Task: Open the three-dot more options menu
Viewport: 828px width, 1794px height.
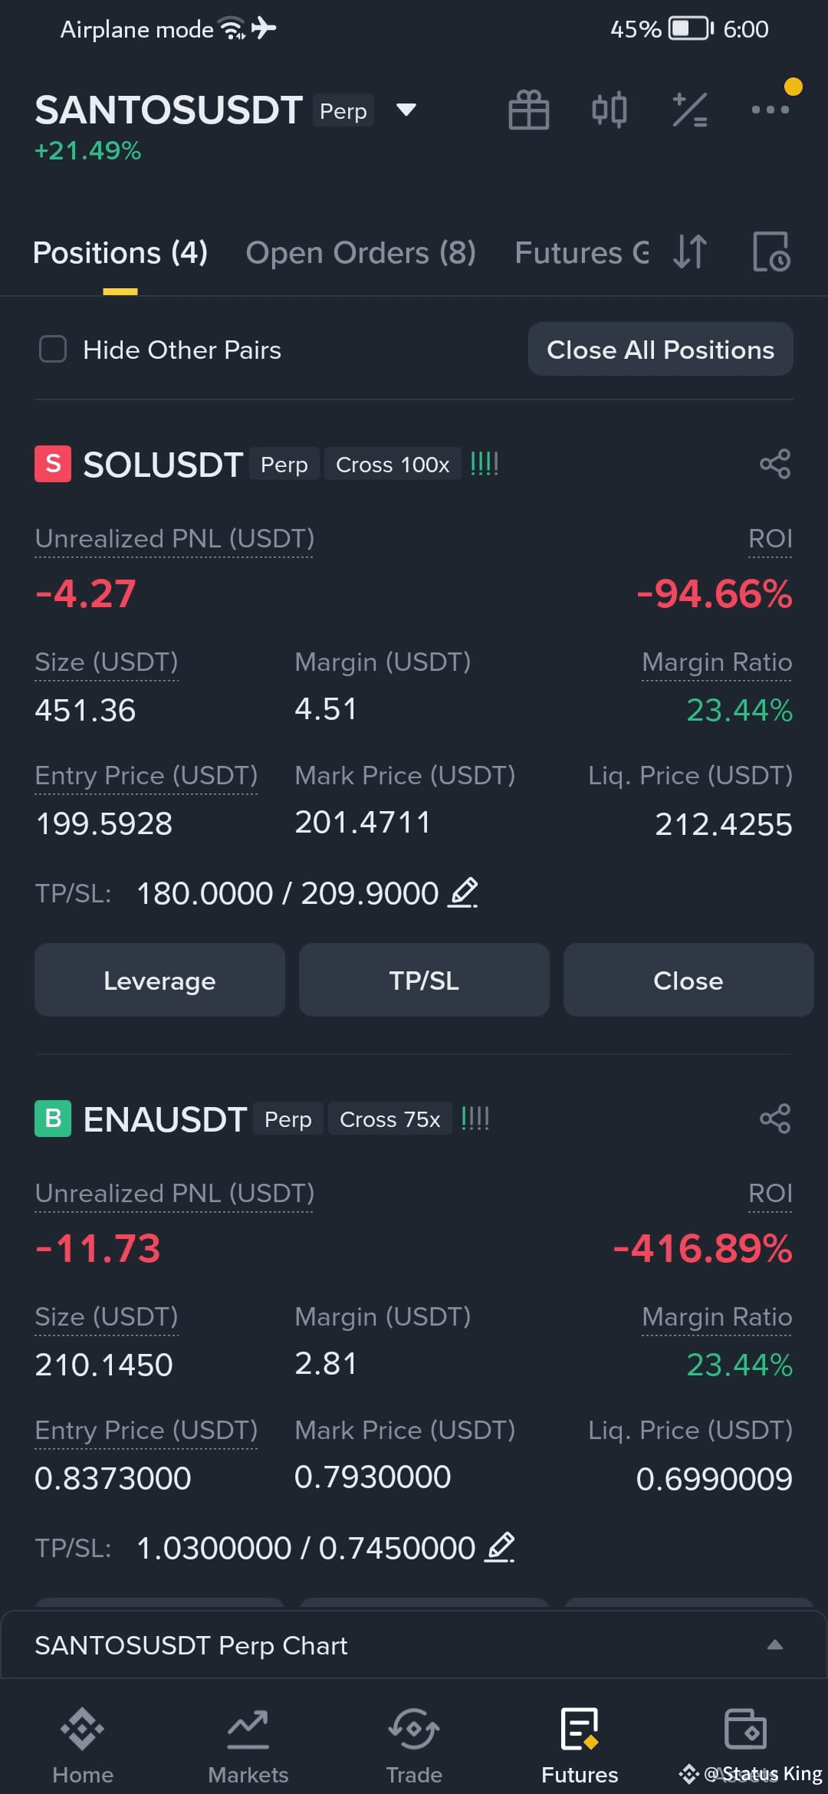Action: click(770, 110)
